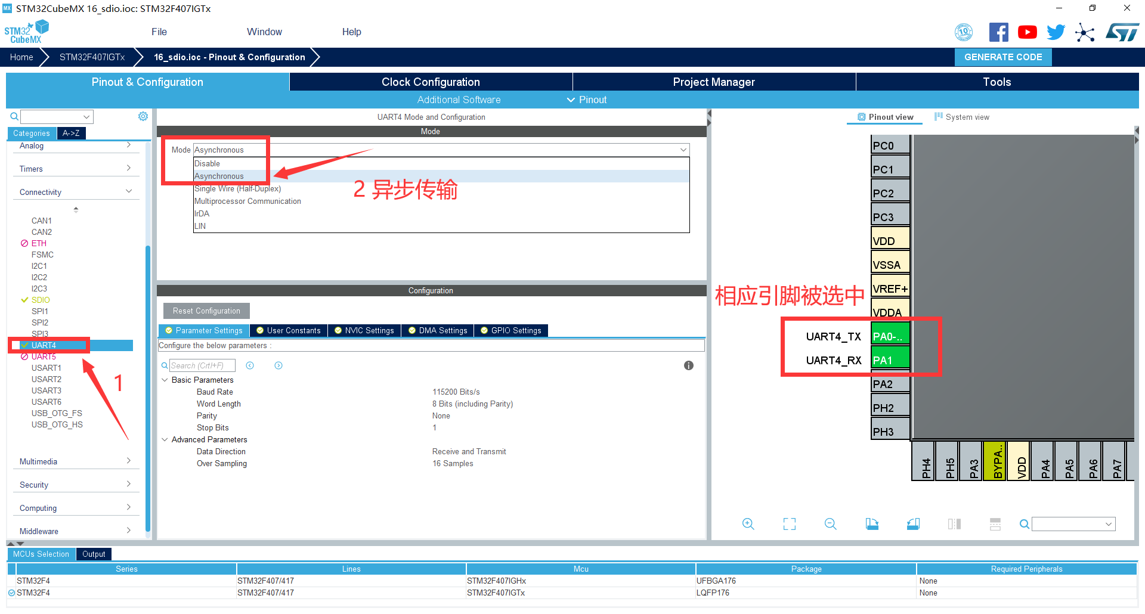The image size is (1145, 614).
Task: Click the zoom in icon in pinout toolbar
Action: 748,524
